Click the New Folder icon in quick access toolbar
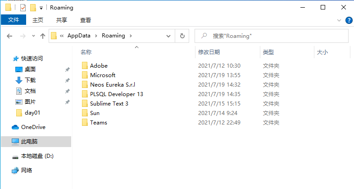This screenshot has height=189, width=354. click(x=33, y=8)
